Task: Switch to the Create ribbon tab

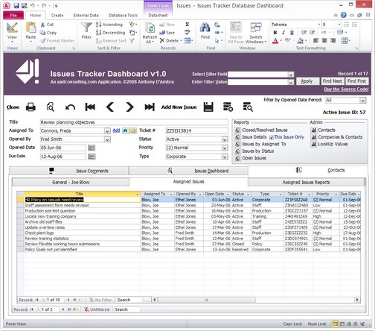Action: [57, 15]
